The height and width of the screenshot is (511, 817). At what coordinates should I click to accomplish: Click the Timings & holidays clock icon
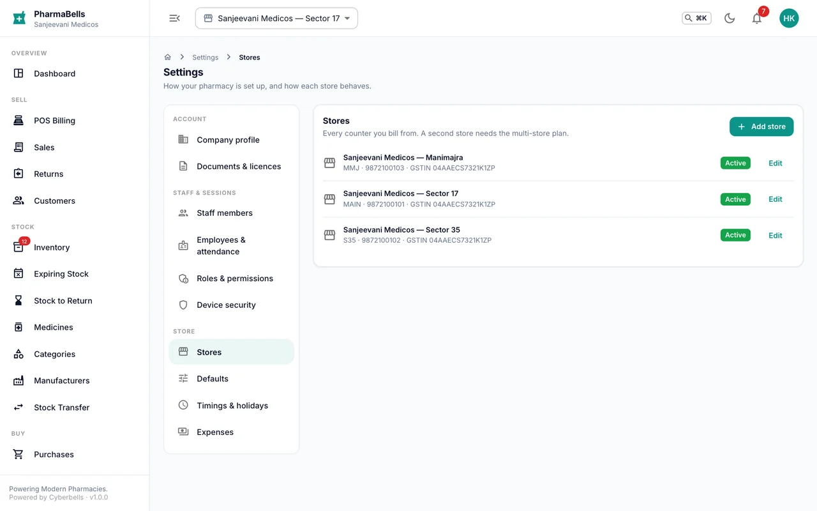(183, 406)
